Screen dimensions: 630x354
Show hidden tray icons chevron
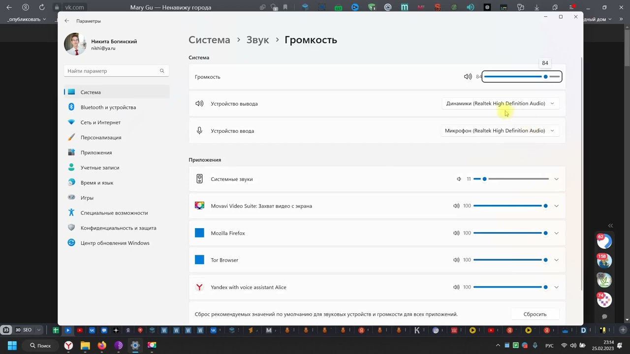tap(498, 346)
